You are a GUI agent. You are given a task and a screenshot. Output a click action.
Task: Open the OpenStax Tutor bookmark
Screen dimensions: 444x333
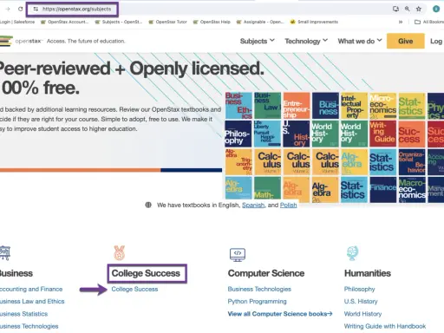click(168, 22)
